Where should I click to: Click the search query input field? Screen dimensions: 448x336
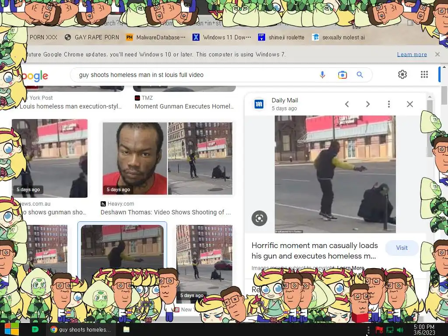pos(194,75)
